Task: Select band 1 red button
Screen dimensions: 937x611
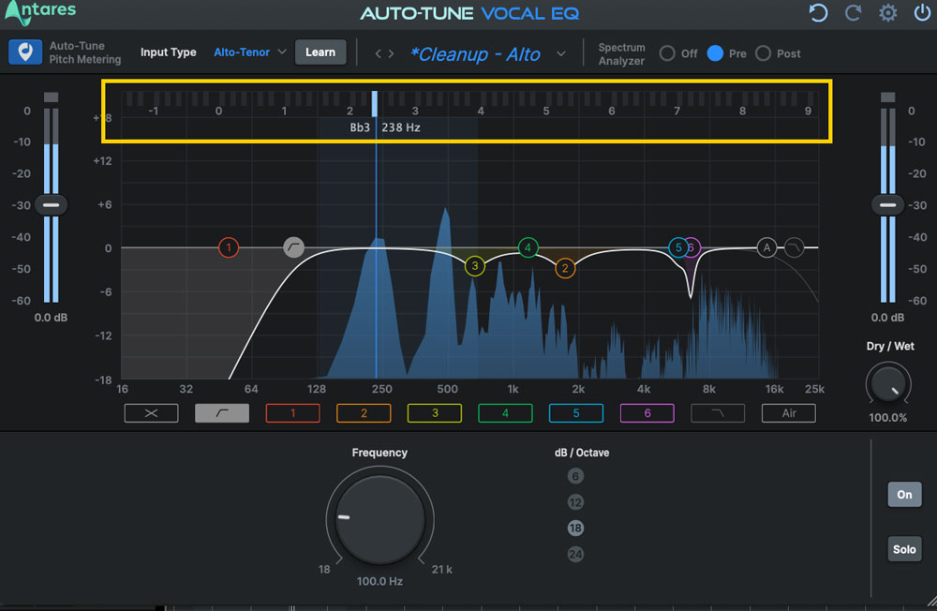Action: pos(292,413)
